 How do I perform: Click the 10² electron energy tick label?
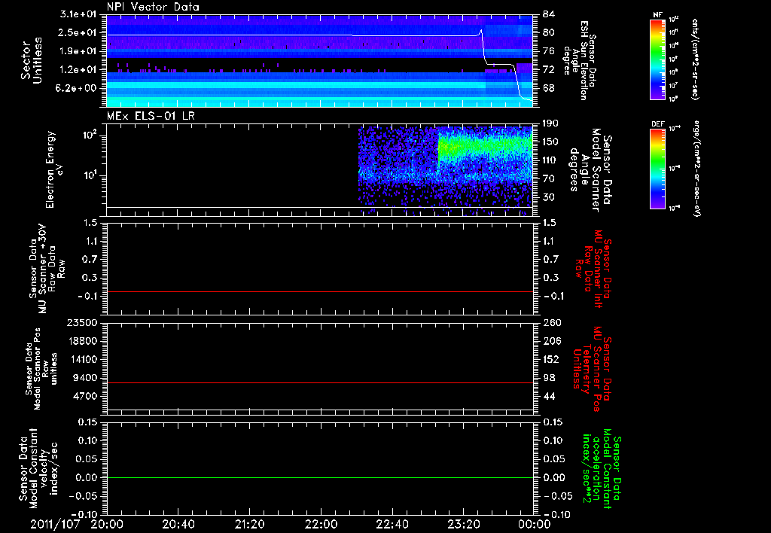click(89, 134)
